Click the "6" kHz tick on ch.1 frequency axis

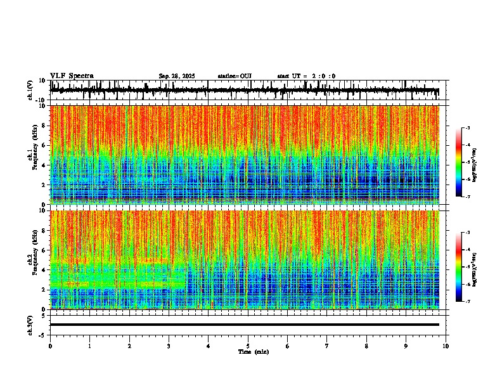[44, 145]
